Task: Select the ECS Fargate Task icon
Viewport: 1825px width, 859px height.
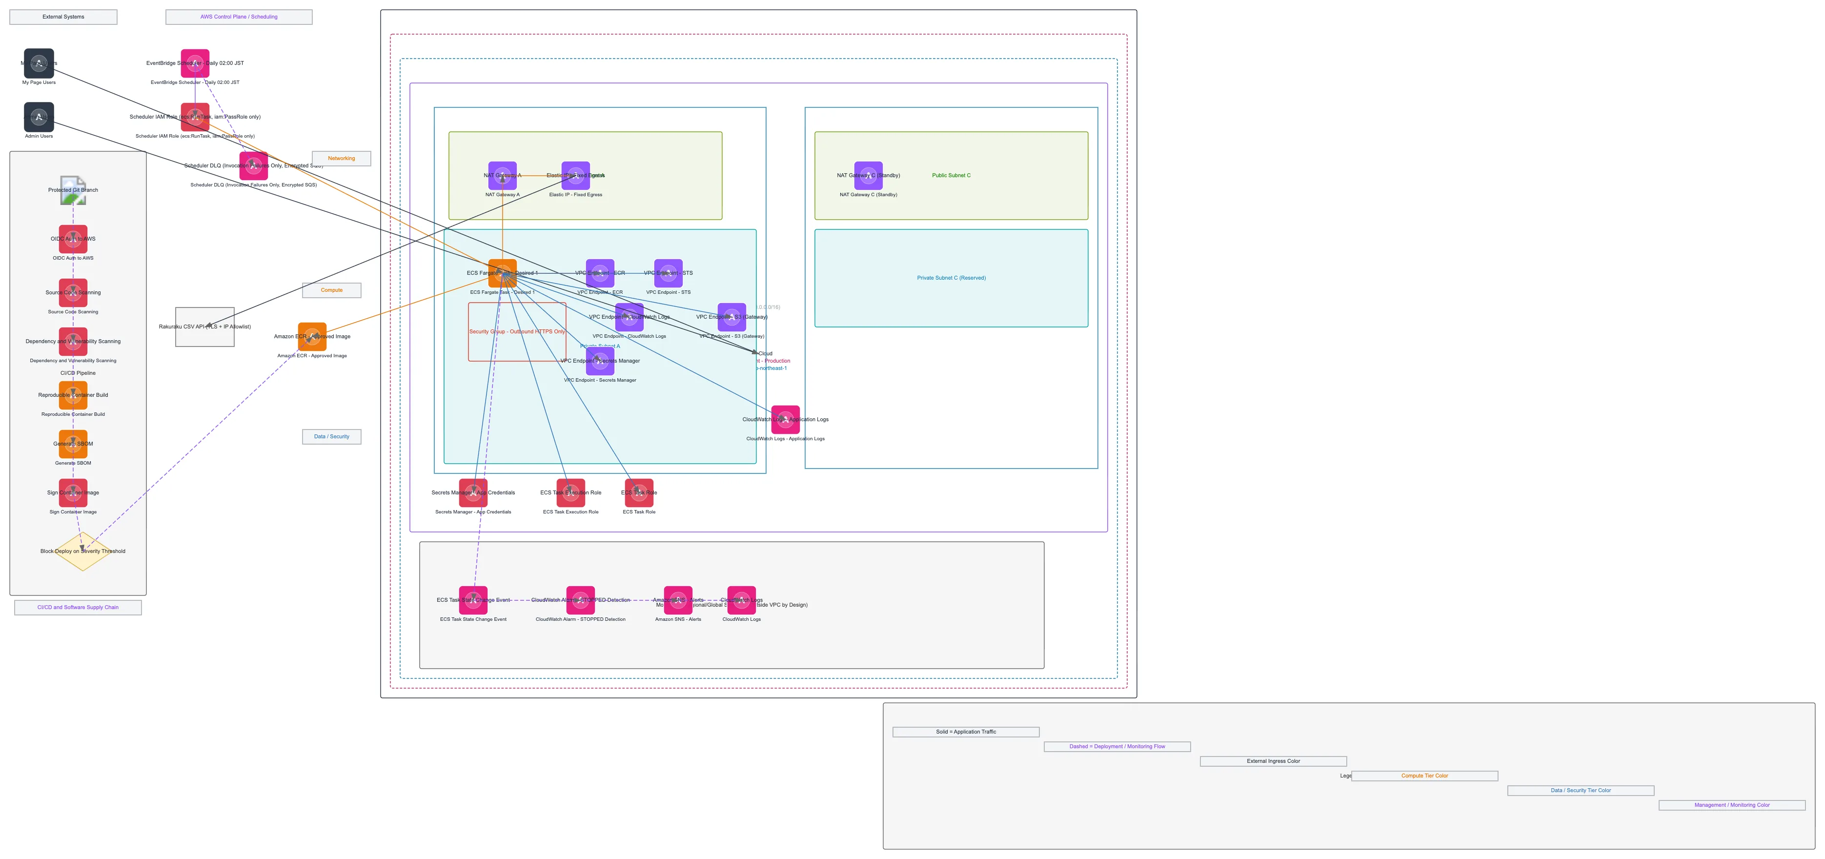Action: (502, 273)
